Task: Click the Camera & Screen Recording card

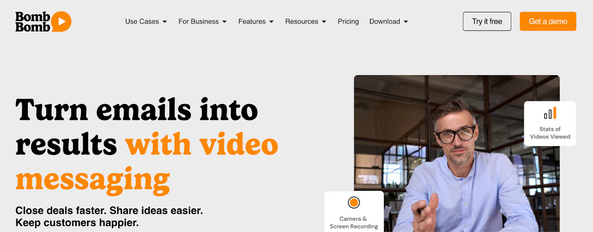Action: (354, 212)
